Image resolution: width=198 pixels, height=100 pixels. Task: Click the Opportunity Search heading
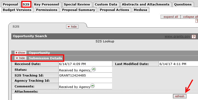(30, 36)
